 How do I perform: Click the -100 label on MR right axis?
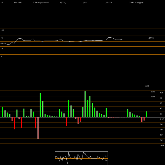pos(161,146)
